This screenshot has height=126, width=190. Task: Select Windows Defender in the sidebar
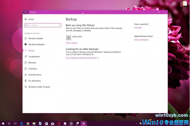(36, 44)
